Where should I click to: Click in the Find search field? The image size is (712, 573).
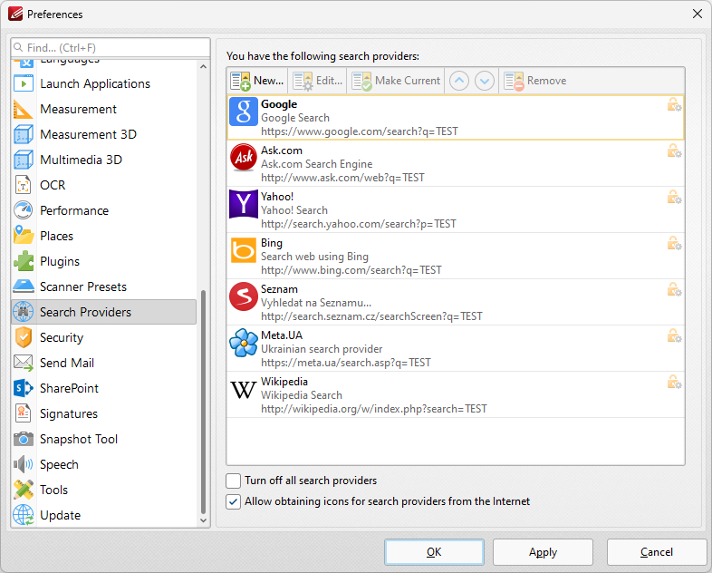coord(111,48)
